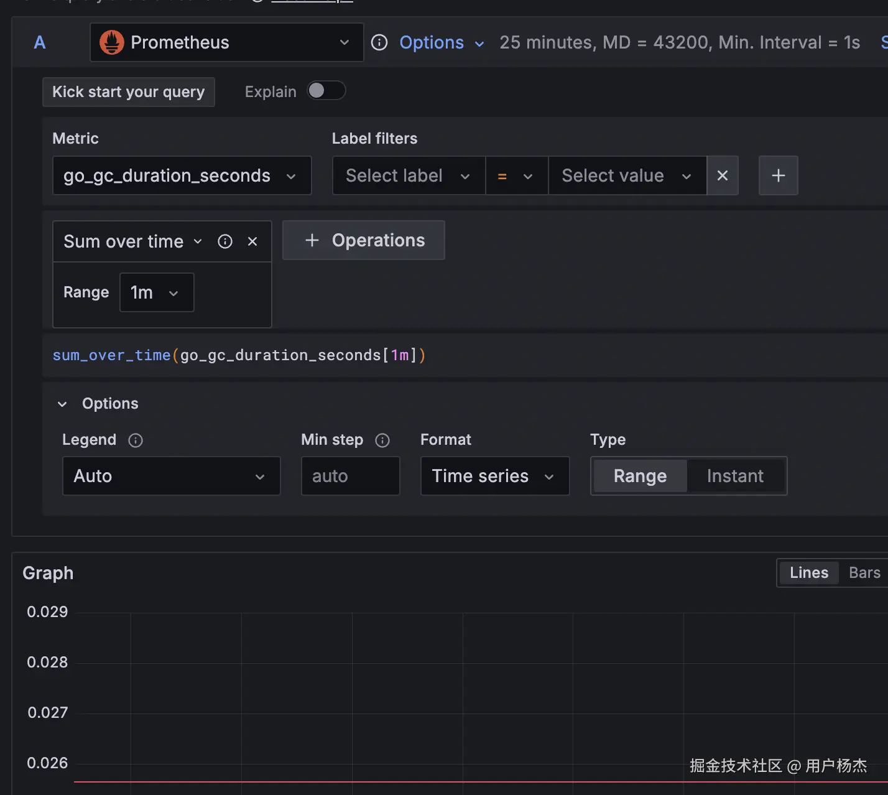This screenshot has height=795, width=888.
Task: Open the Range 1m dropdown
Action: 157,292
